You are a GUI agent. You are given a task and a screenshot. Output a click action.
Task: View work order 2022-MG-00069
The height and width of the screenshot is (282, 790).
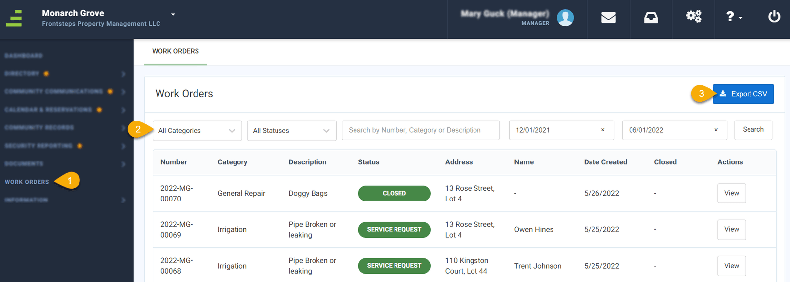[731, 229]
